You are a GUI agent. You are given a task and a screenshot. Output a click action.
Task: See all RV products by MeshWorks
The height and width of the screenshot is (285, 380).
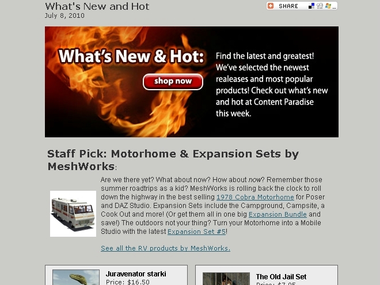(x=165, y=248)
